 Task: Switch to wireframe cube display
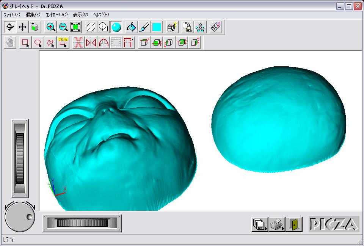point(91,27)
